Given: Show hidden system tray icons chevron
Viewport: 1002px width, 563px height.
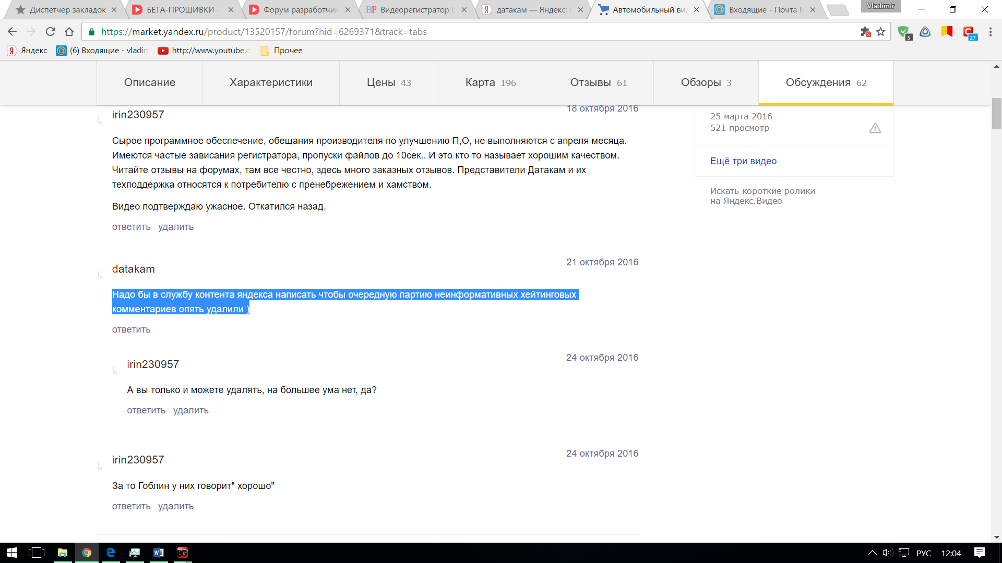Looking at the screenshot, I should coord(872,553).
